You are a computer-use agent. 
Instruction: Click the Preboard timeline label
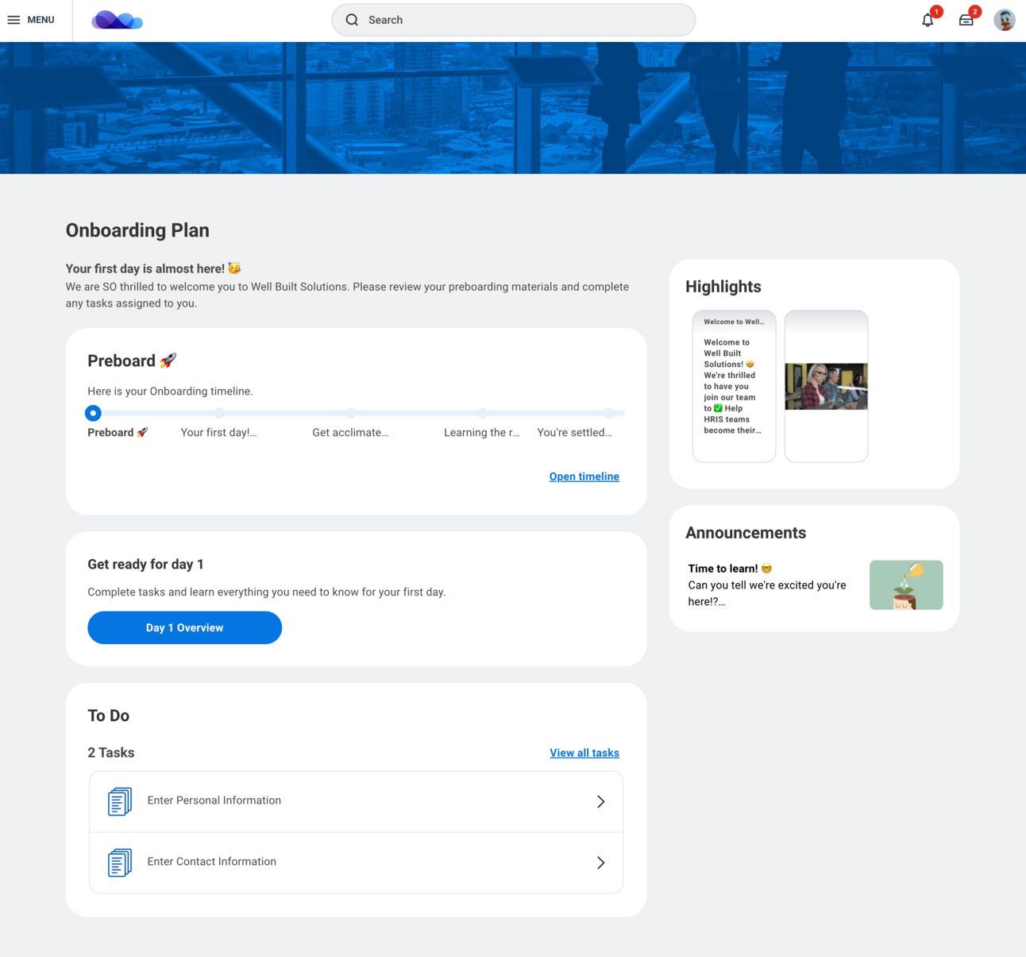pyautogui.click(x=118, y=433)
